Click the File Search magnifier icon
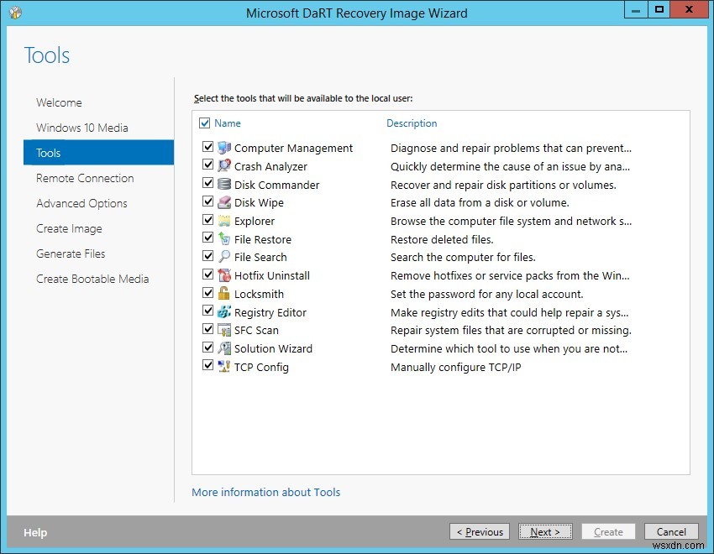The width and height of the screenshot is (714, 554). 224,257
